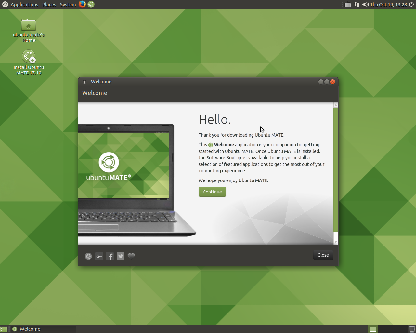The height and width of the screenshot is (333, 416).
Task: Click the green vertical scrollbar thumb
Action: (336, 170)
